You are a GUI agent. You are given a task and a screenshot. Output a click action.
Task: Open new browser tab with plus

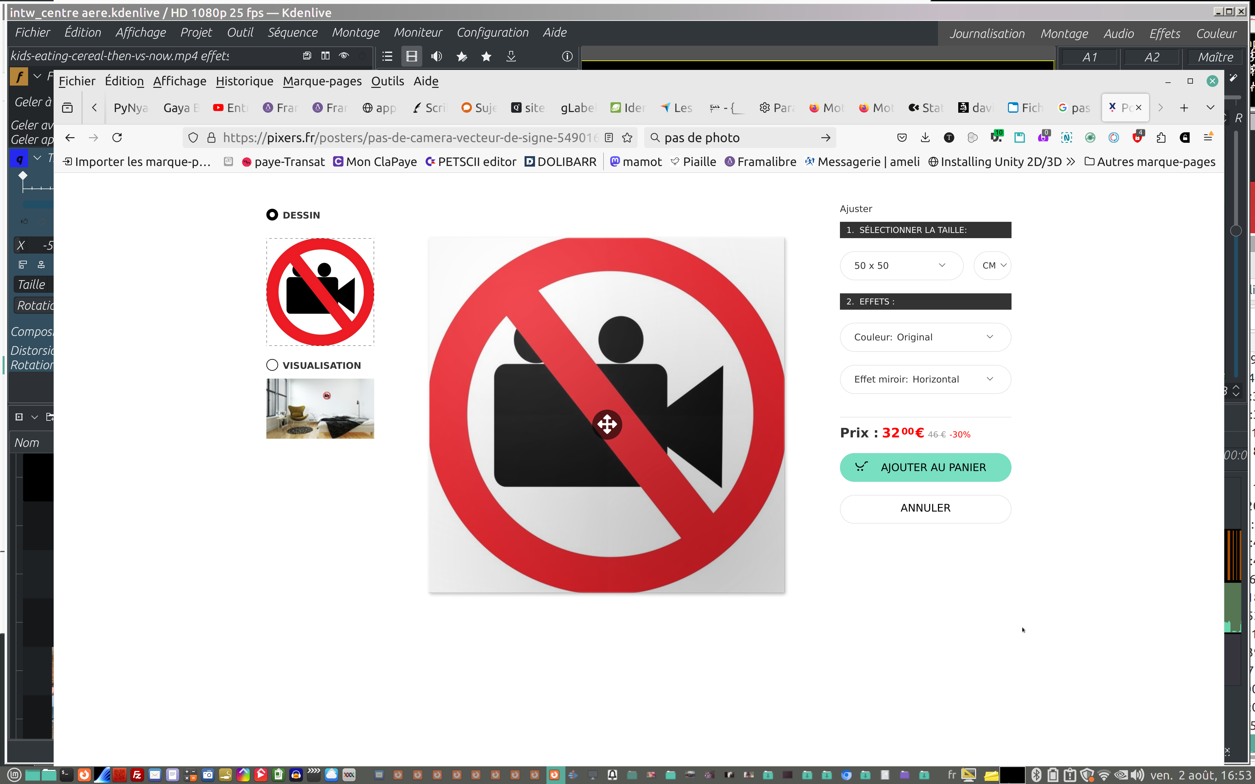pos(1184,108)
